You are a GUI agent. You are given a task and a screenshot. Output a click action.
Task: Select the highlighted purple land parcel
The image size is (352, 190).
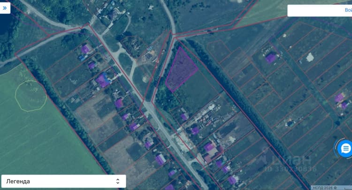tap(181, 70)
